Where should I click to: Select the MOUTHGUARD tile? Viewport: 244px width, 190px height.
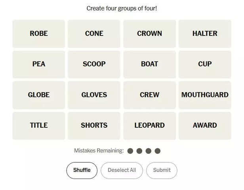coord(205,95)
